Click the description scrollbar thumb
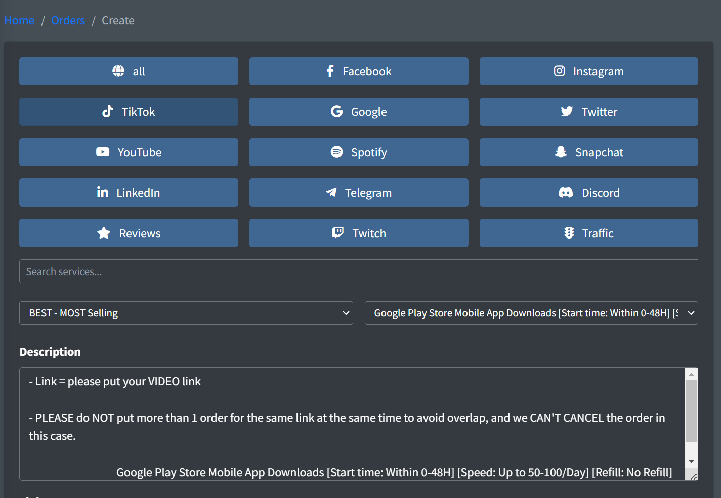 click(x=691, y=411)
